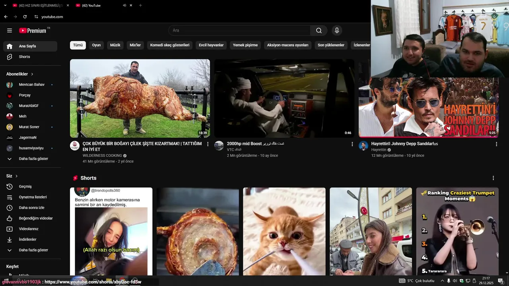Open Windows notification center icon
Image resolution: width=509 pixels, height=286 pixels.
501,281
